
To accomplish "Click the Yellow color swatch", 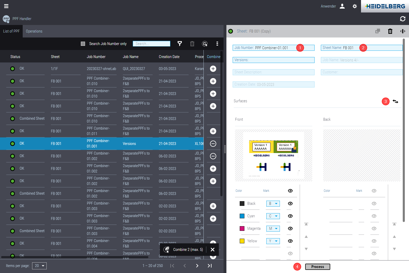I will (x=242, y=241).
